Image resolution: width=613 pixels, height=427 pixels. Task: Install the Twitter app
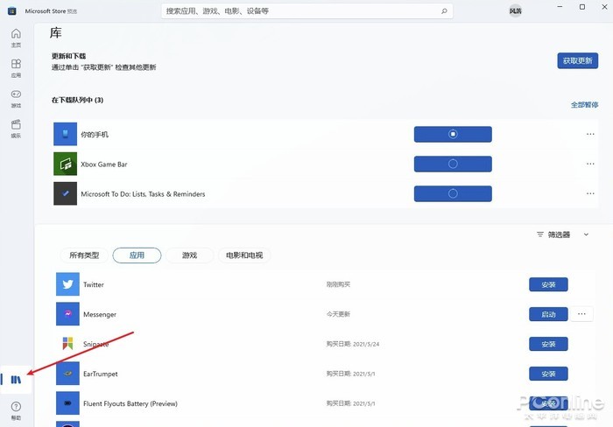(548, 284)
